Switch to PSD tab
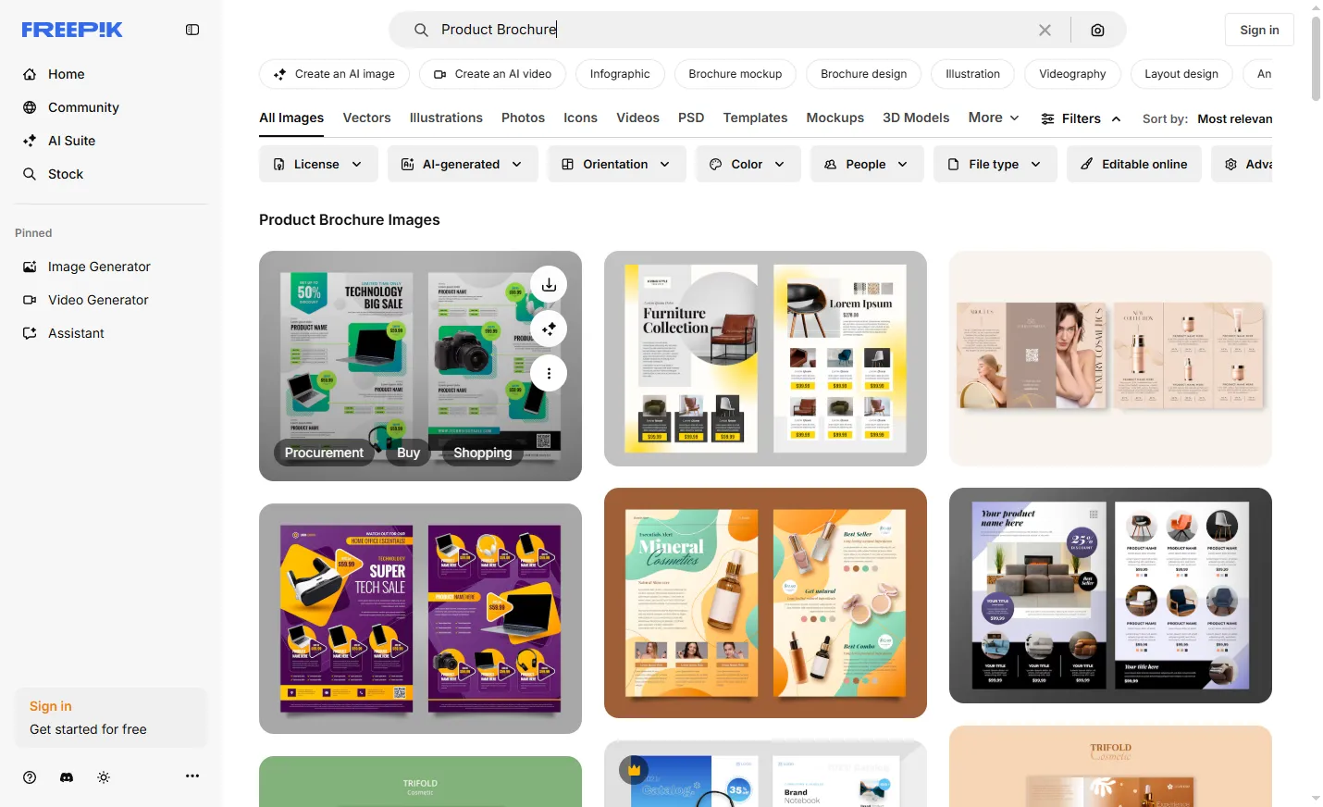This screenshot has width=1323, height=807. click(691, 118)
